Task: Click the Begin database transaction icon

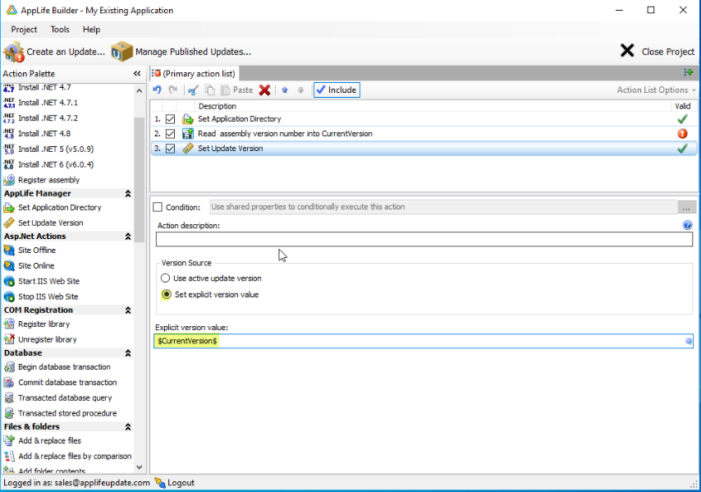Action: pyautogui.click(x=9, y=367)
